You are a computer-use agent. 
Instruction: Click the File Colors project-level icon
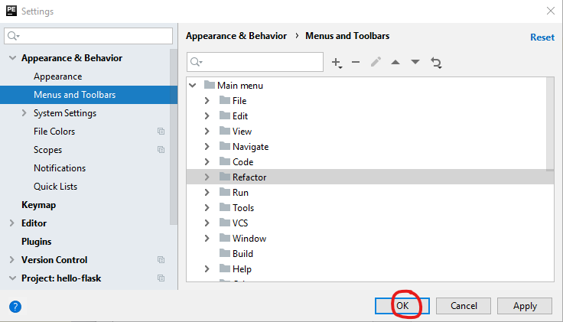161,132
